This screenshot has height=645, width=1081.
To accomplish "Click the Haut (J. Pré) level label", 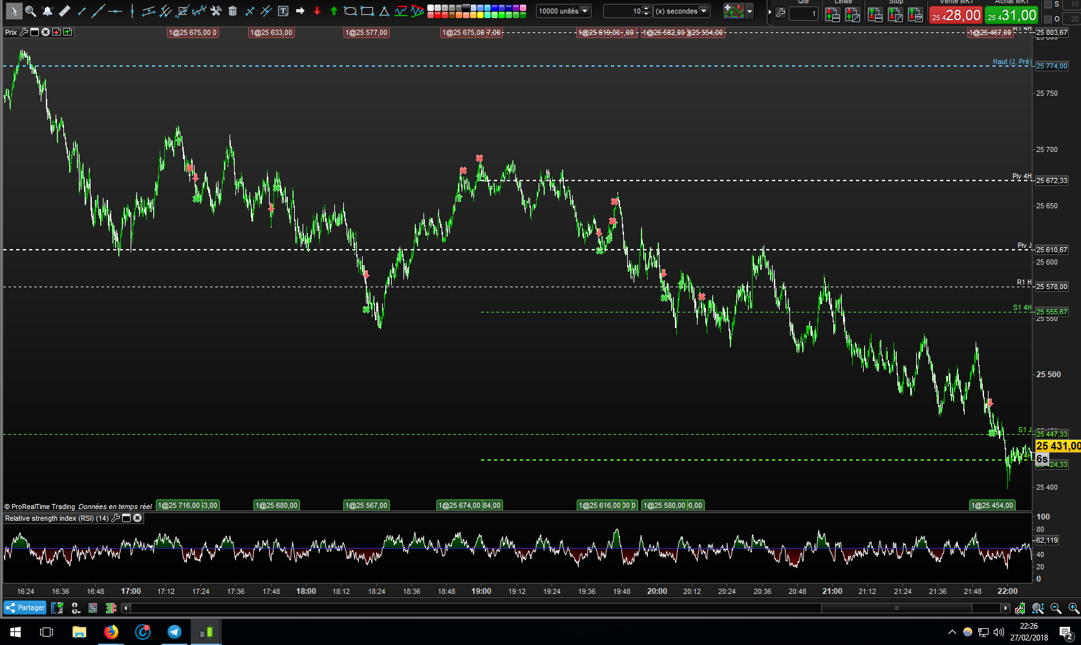I will [x=1012, y=62].
